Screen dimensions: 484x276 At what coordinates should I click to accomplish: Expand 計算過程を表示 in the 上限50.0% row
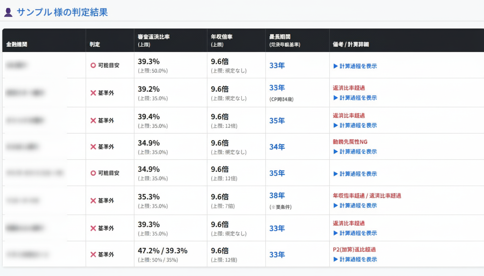click(355, 66)
